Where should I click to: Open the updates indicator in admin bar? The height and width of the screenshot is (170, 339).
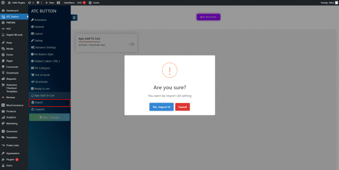pyautogui.click(x=31, y=3)
